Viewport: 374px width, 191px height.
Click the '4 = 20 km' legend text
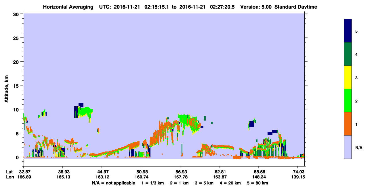[x=230, y=183]
